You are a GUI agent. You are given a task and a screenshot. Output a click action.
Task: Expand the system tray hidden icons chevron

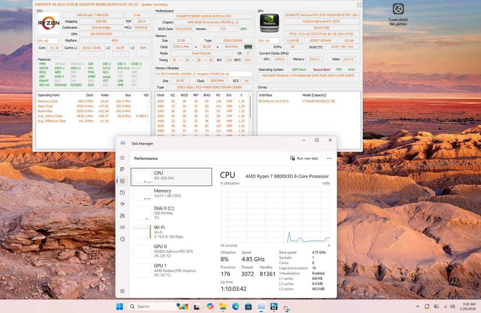pyautogui.click(x=418, y=307)
